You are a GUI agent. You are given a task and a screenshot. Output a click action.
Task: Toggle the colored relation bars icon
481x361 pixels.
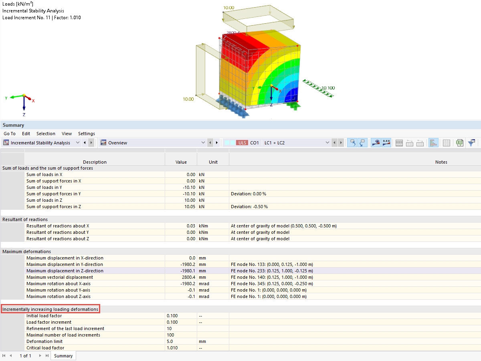point(433,143)
